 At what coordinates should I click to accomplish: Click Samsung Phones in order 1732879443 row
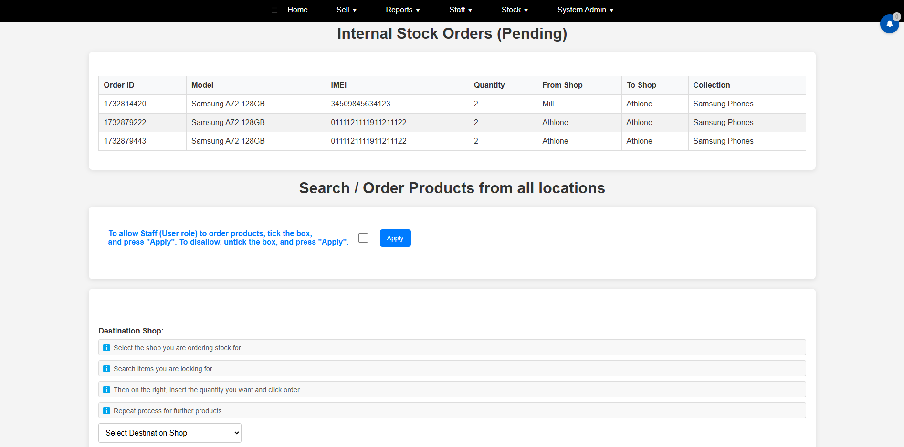coord(723,141)
